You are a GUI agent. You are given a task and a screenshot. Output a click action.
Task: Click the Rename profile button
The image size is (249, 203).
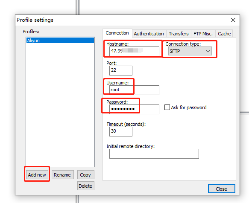pos(62,174)
